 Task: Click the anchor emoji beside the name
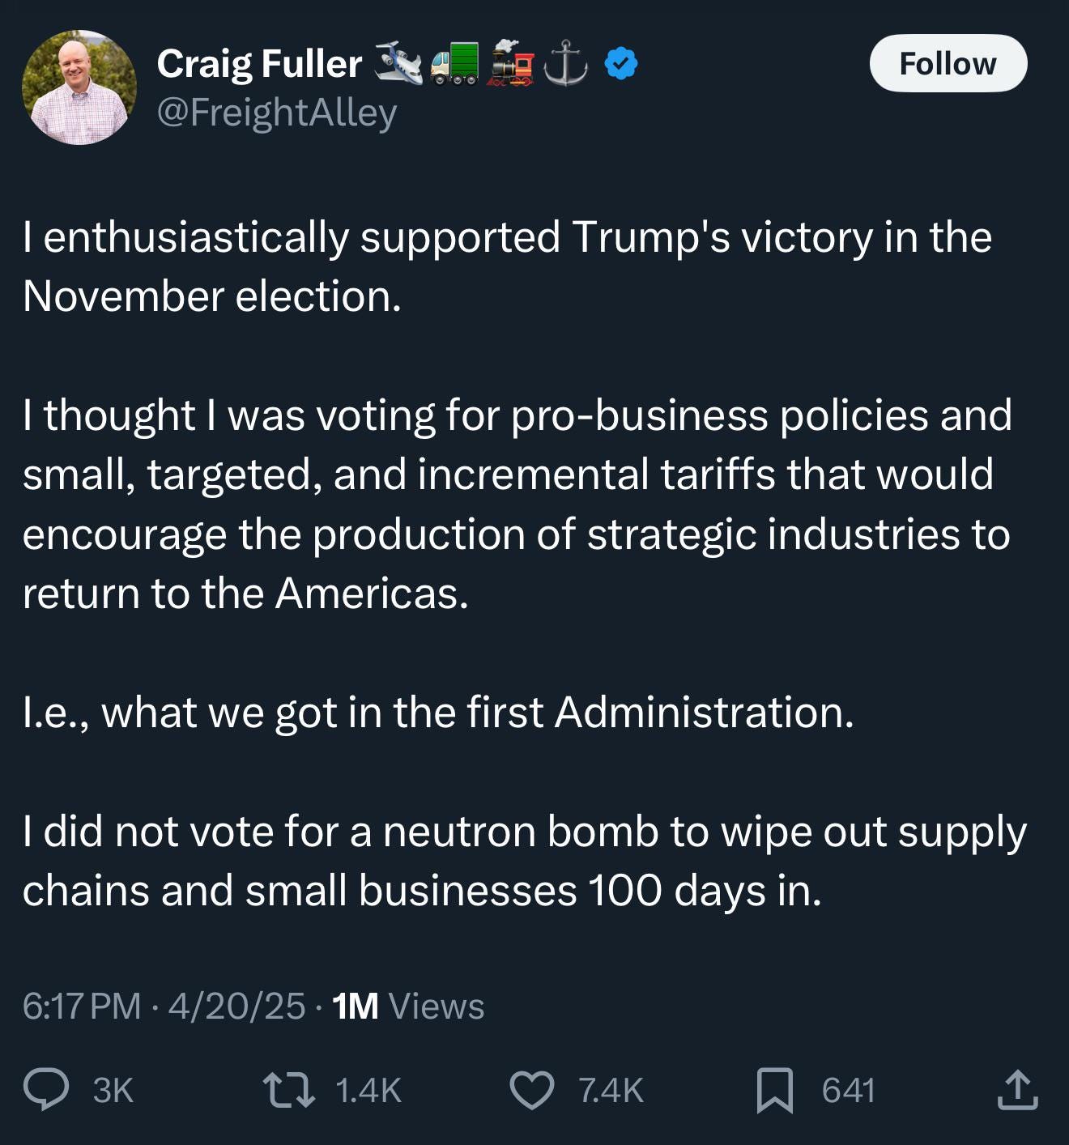coord(565,64)
